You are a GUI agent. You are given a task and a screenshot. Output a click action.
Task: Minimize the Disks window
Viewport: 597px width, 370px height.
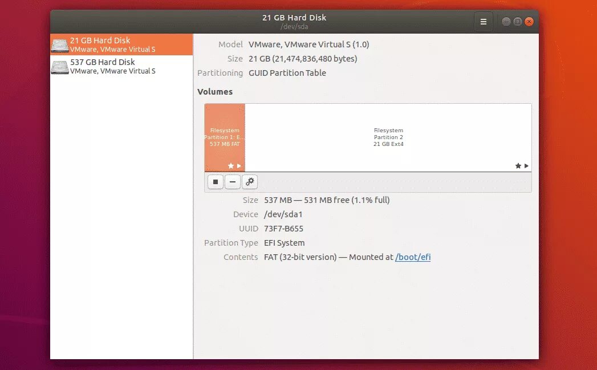pos(506,22)
